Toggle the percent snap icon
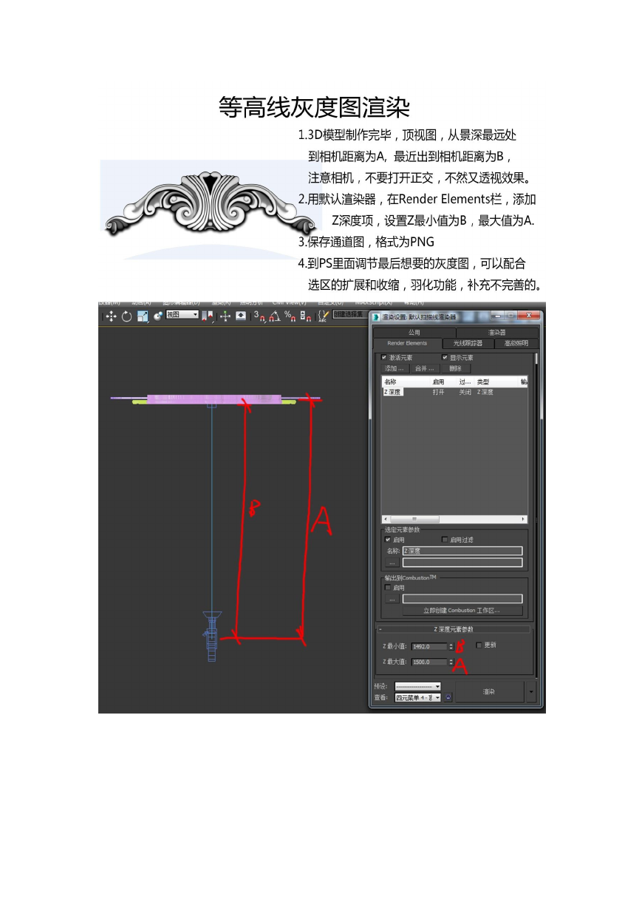642x908 pixels. coord(290,316)
